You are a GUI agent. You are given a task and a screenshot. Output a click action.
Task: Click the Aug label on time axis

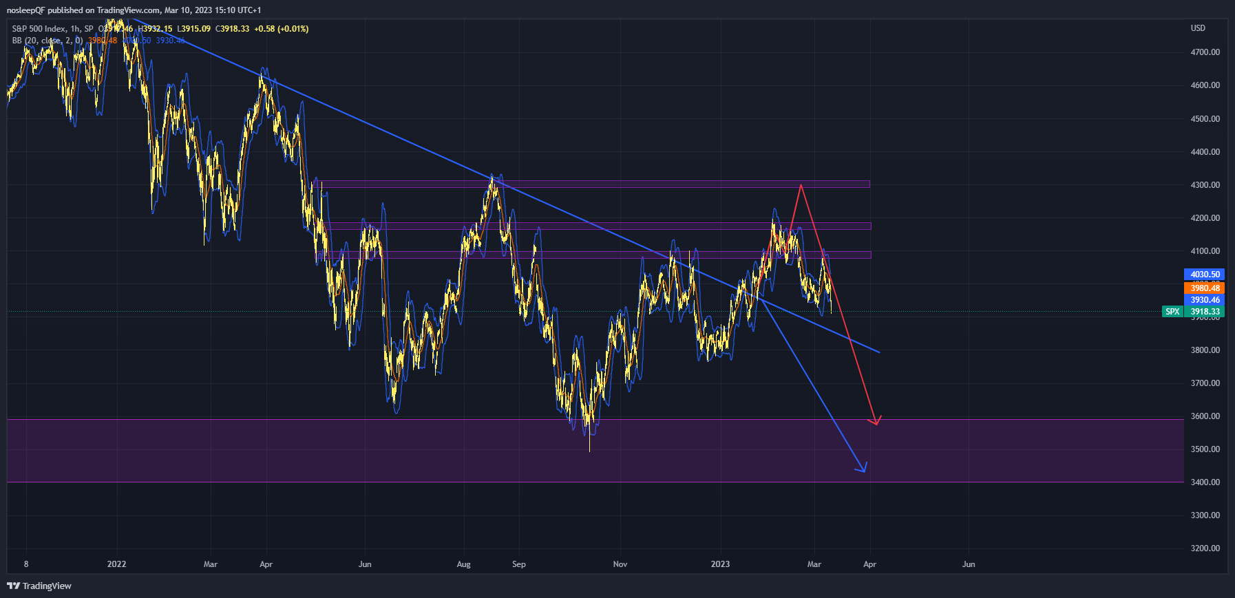[x=464, y=564]
